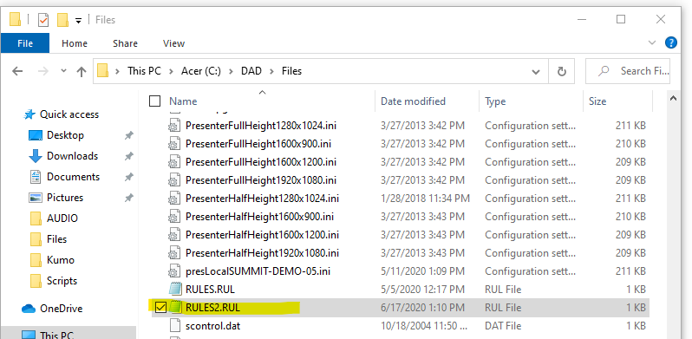Viewport: 692px width, 339px height.
Task: Click the Search Files input box
Action: pyautogui.click(x=628, y=71)
